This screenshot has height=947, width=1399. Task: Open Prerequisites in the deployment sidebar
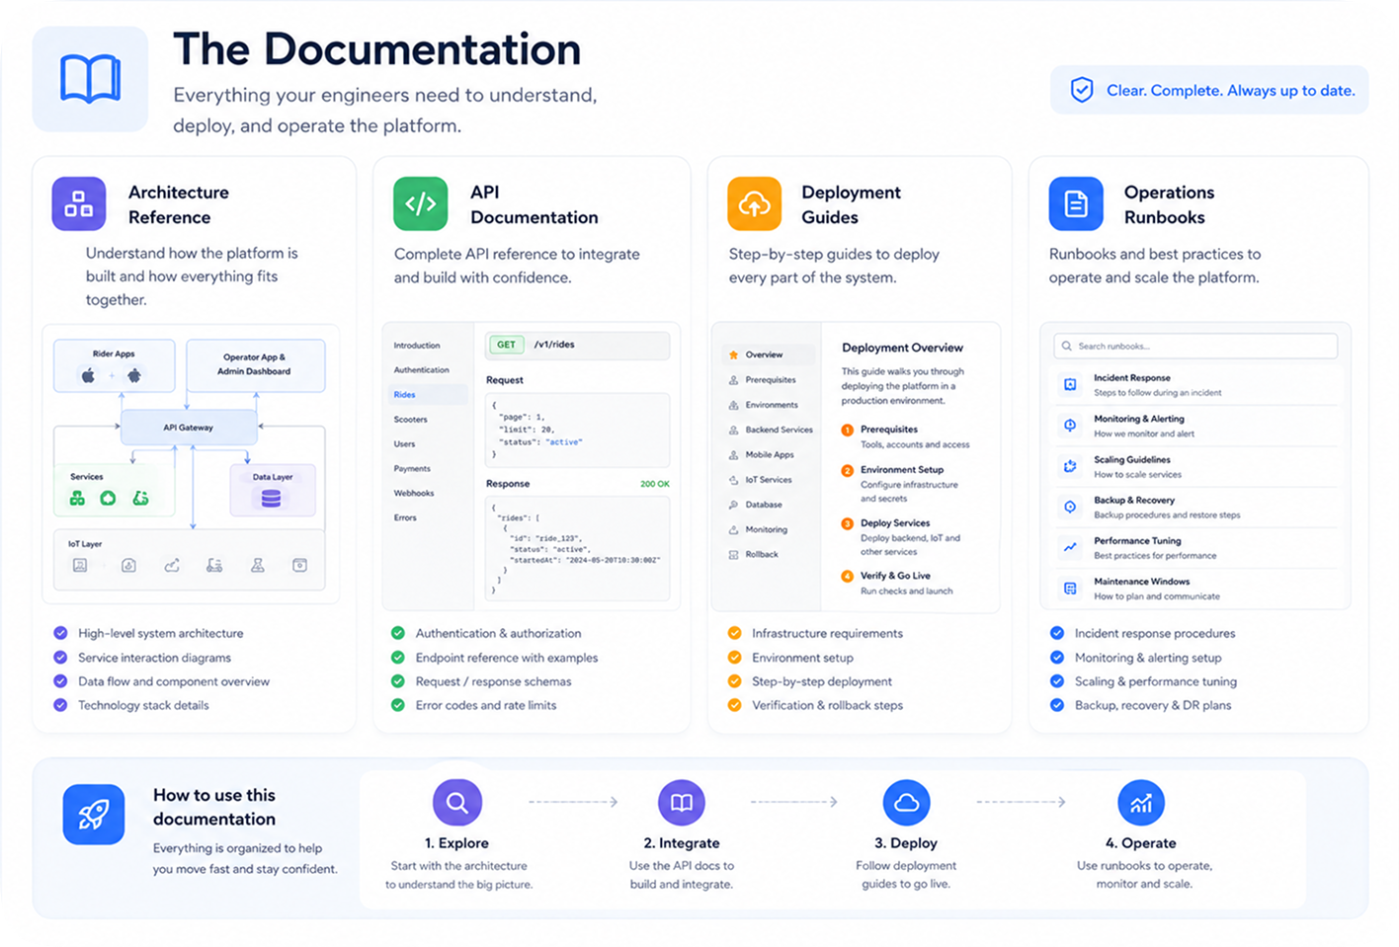point(771,380)
